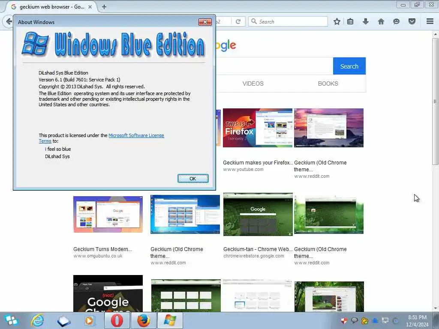The width and height of the screenshot is (439, 329).
Task: Click www.omgubuntu.co.uk source text
Action: [x=98, y=256]
